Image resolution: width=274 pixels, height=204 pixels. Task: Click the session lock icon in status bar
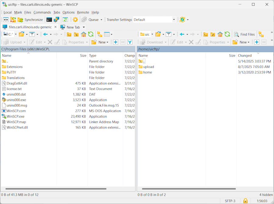(x=245, y=201)
